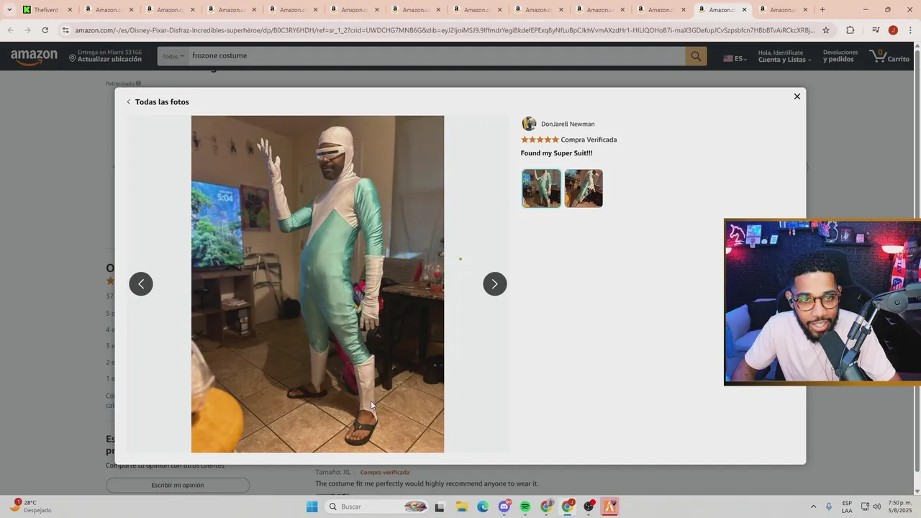Click the taskbar Buscar search box
This screenshot has height=518, width=921.
click(377, 506)
